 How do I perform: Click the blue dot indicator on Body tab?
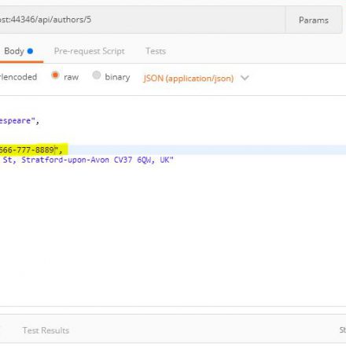(x=30, y=51)
